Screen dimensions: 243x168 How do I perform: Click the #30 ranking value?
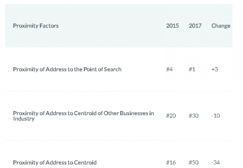pyautogui.click(x=193, y=116)
